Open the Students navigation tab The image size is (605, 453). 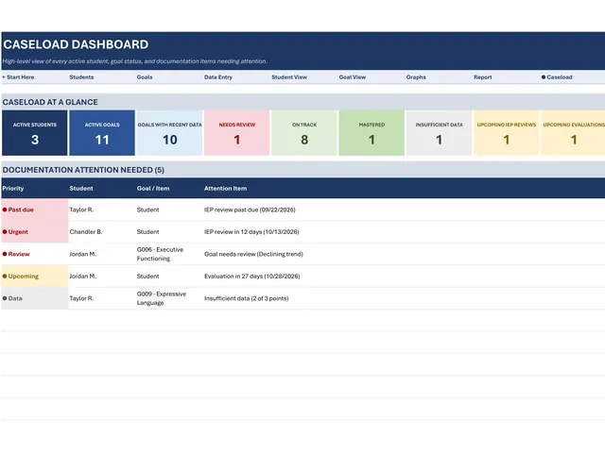click(81, 77)
